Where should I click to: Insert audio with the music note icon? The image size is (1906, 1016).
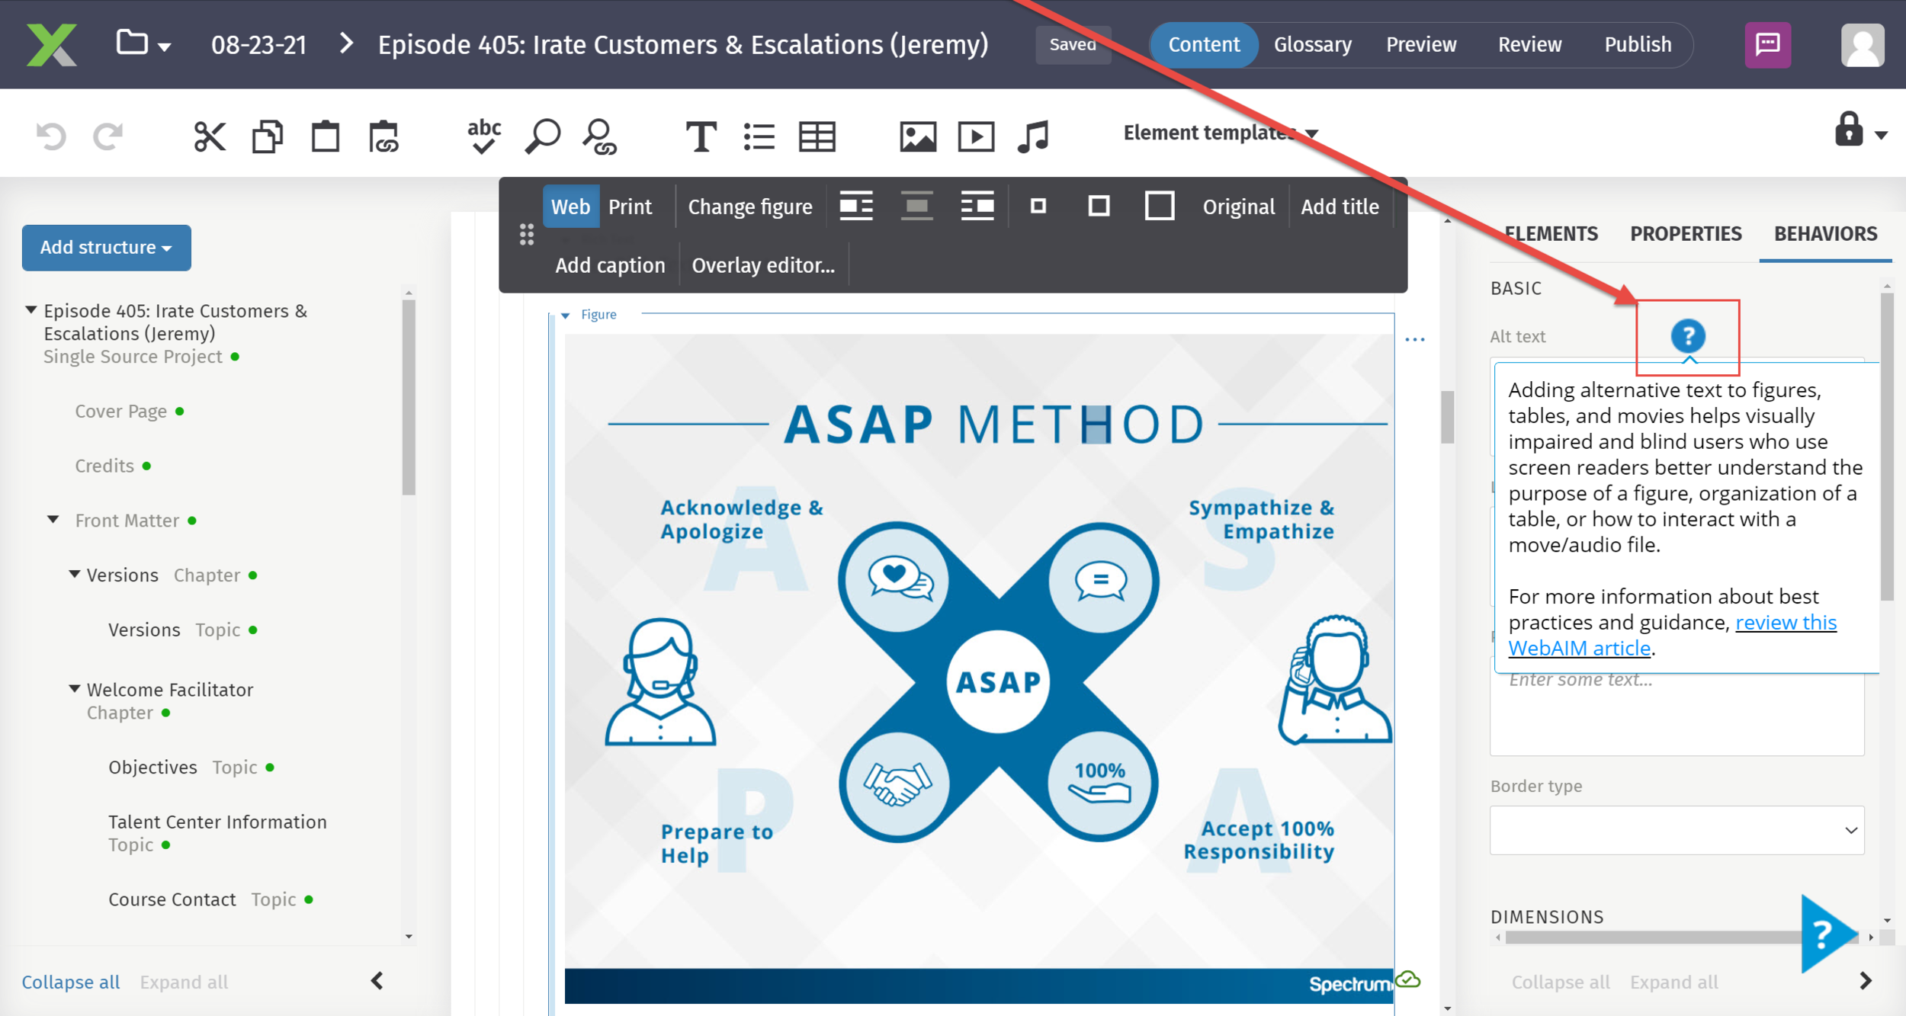click(1033, 136)
